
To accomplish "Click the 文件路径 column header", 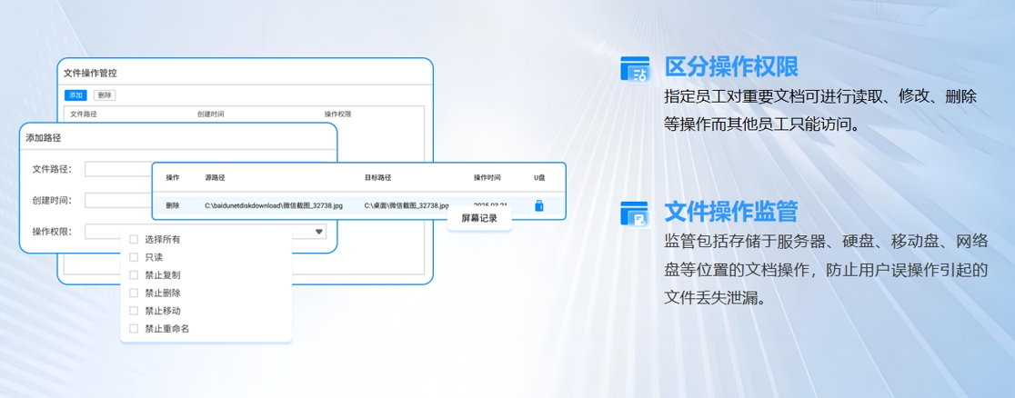I will pyautogui.click(x=84, y=114).
